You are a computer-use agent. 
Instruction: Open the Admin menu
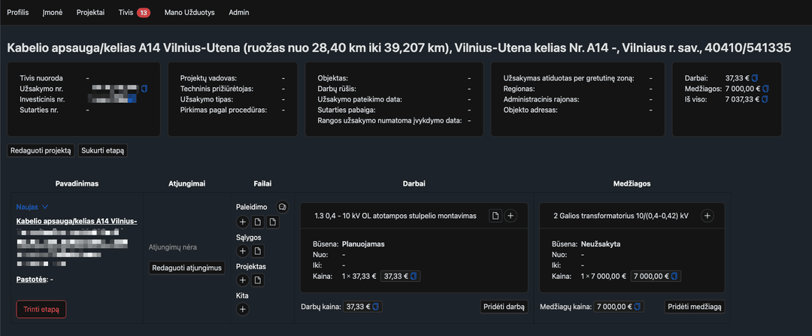pyautogui.click(x=239, y=13)
